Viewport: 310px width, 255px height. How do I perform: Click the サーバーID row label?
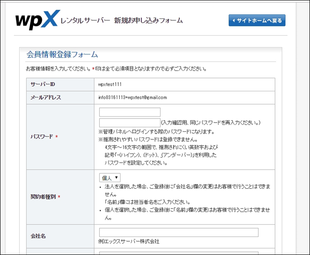[x=43, y=84]
